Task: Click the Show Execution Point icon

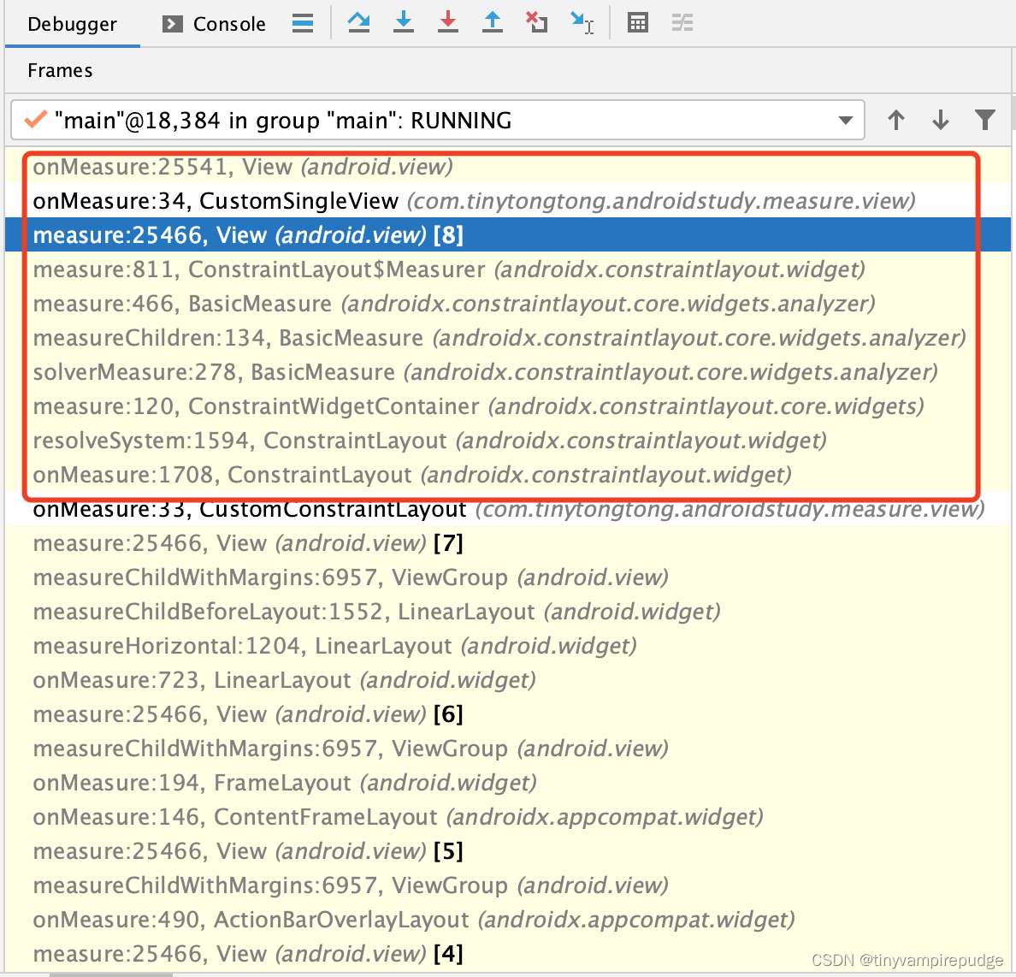Action: coord(303,24)
